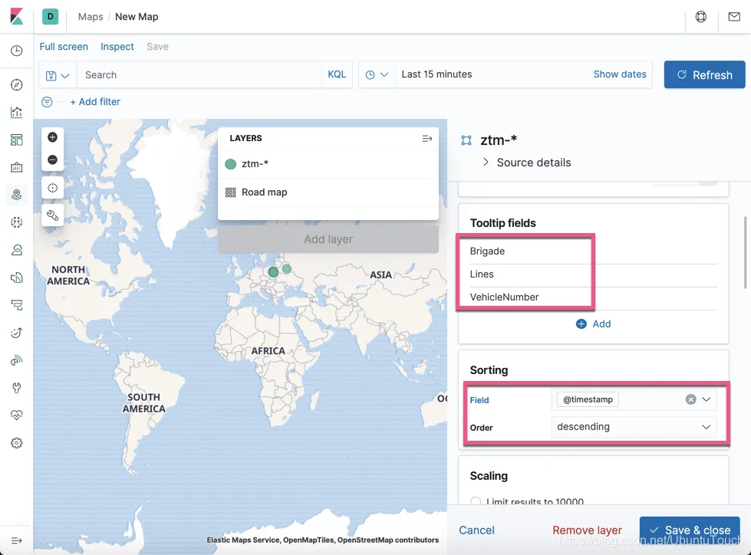Click Full screen menu item
The height and width of the screenshot is (555, 751).
[64, 47]
